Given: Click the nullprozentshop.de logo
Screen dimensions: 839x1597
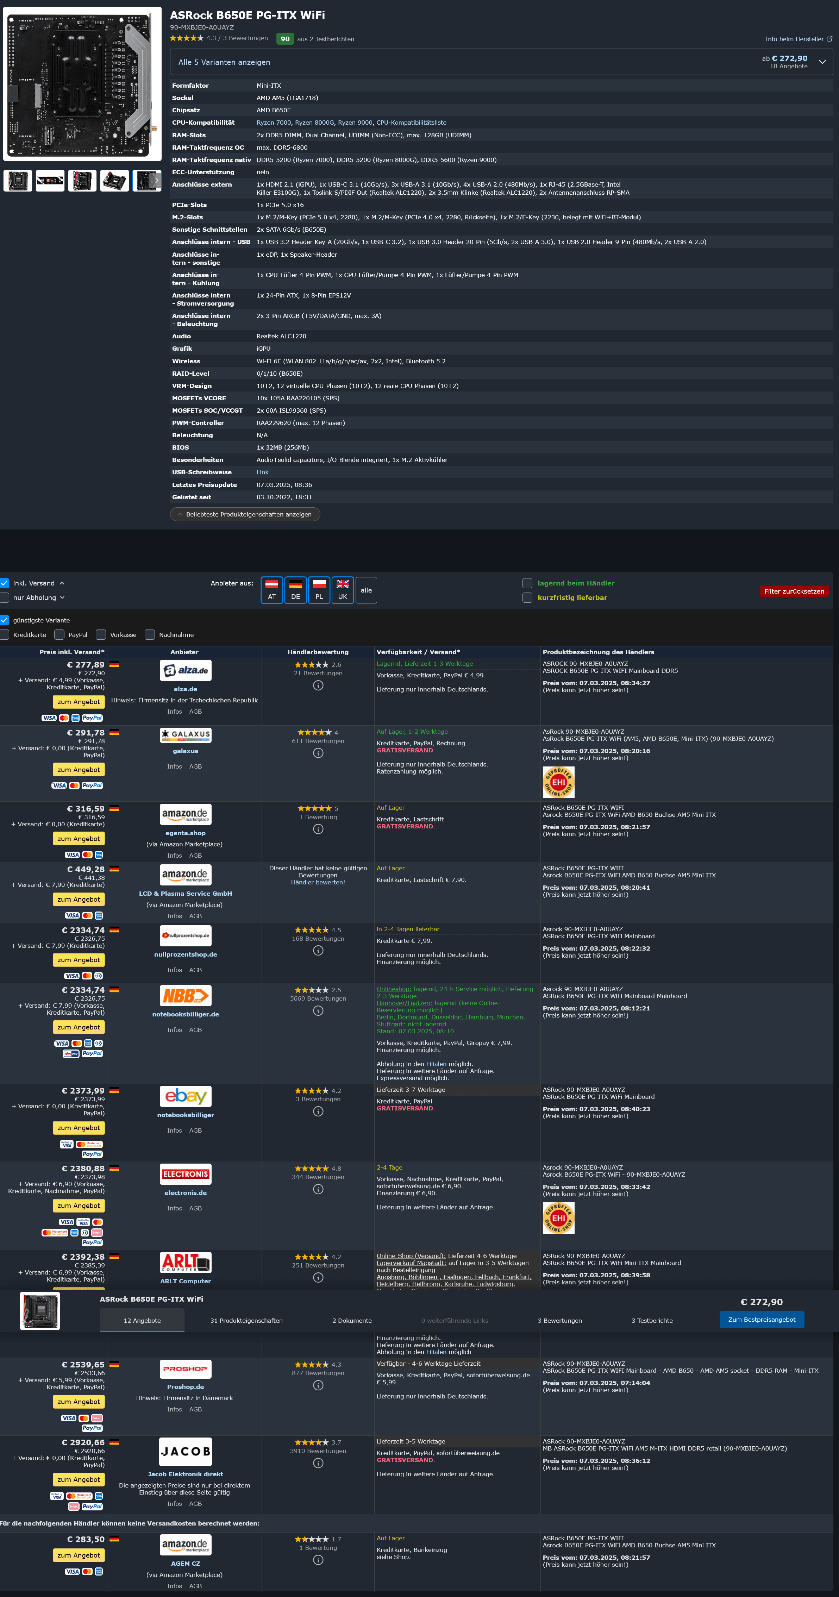Looking at the screenshot, I should 186,935.
